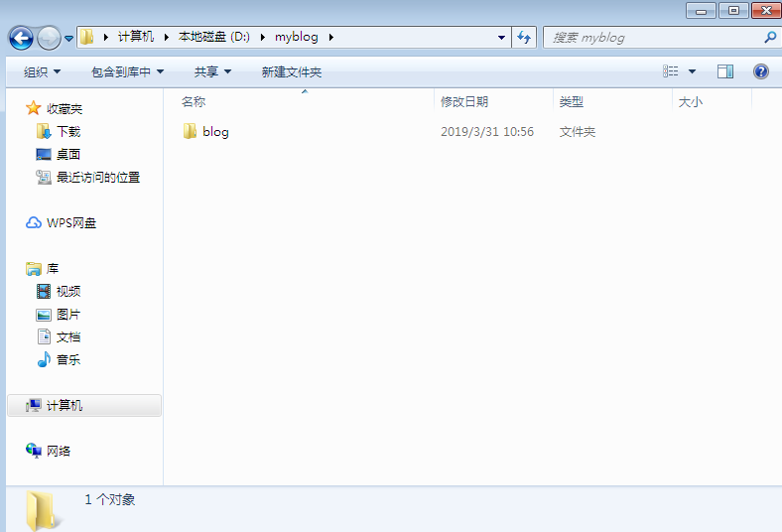Open 最近访问的位置
The width and height of the screenshot is (782, 532).
coord(98,178)
